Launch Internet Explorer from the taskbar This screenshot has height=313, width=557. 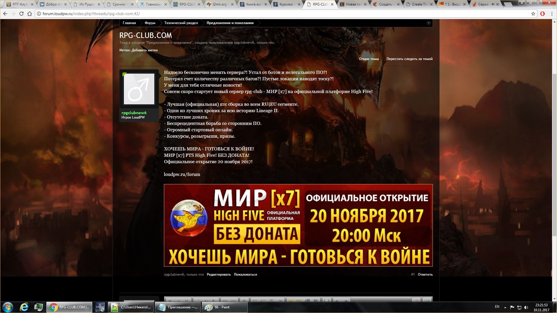24,307
